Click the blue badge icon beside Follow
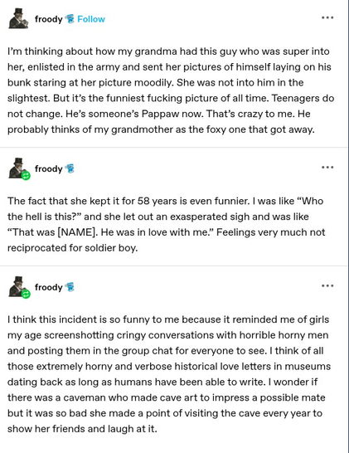Viewport: 349px width, 453px height. point(70,19)
